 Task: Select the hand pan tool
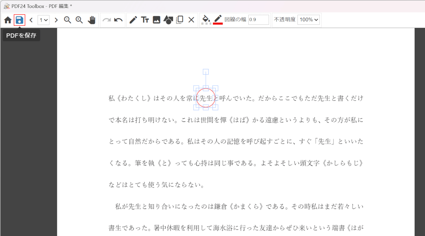(92, 20)
